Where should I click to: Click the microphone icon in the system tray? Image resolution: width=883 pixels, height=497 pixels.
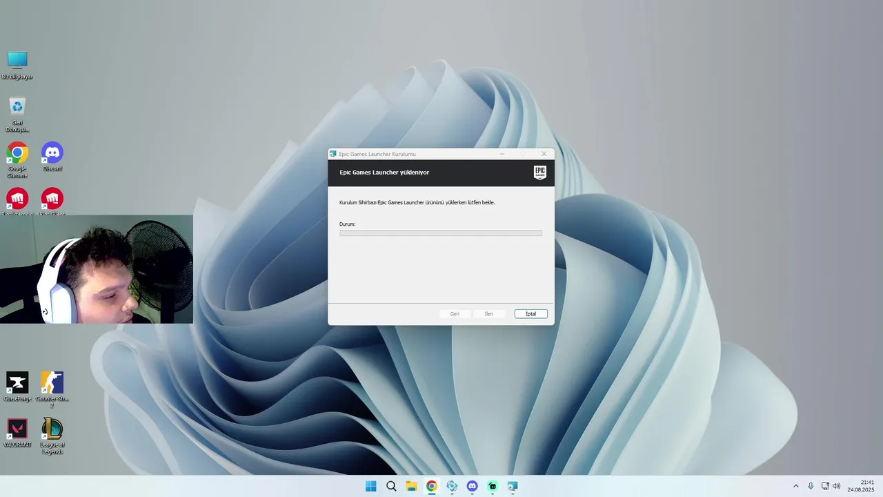(811, 486)
